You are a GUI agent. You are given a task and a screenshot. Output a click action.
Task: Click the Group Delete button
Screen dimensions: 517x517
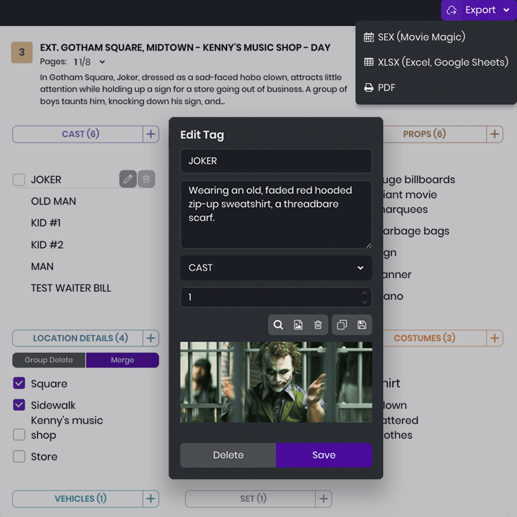click(x=49, y=360)
